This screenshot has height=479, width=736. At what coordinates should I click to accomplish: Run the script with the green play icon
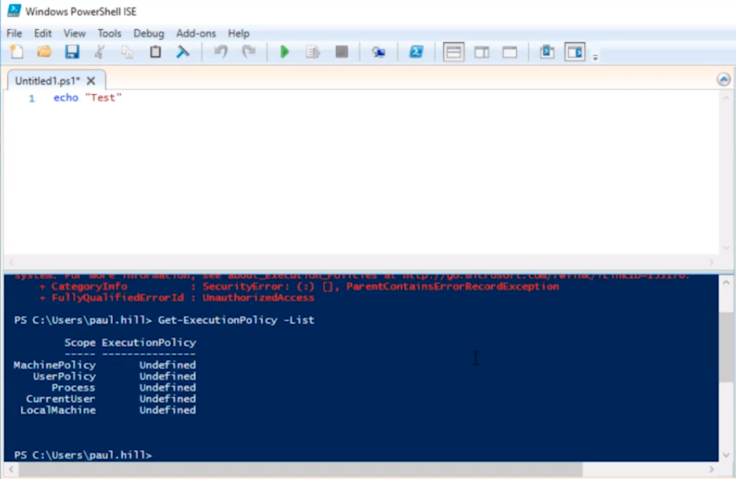(285, 52)
